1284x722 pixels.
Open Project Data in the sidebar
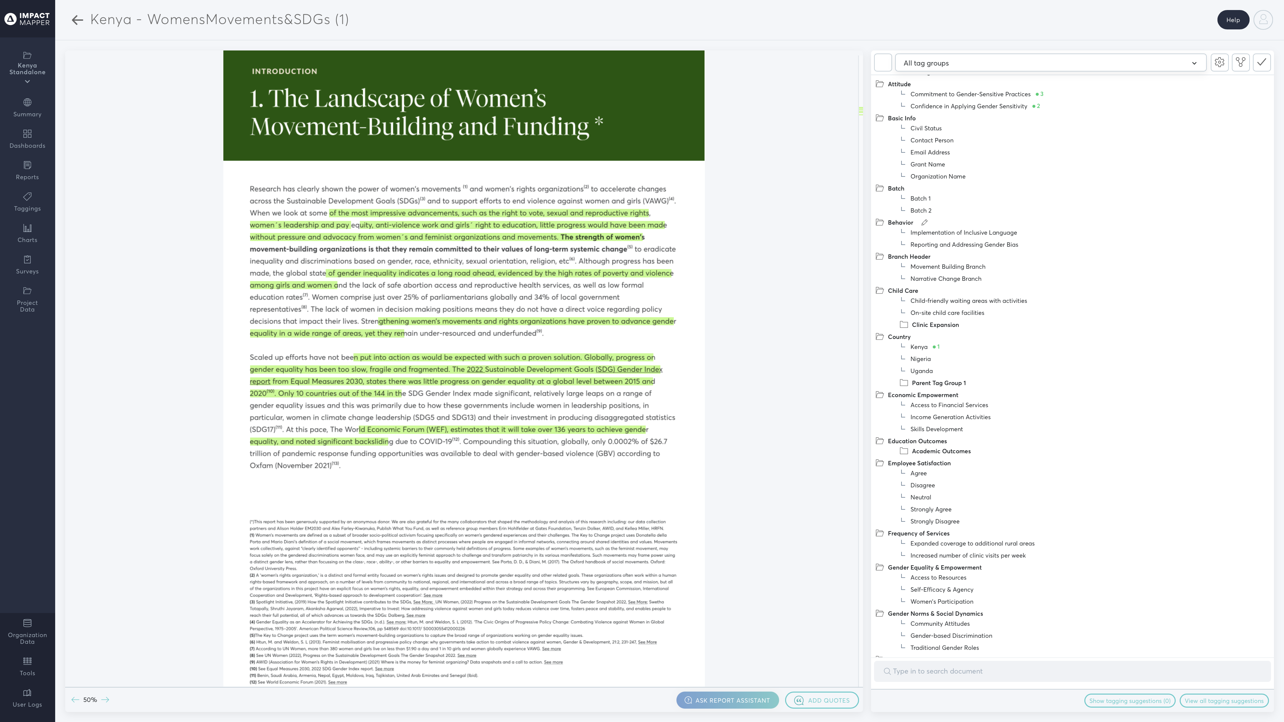click(27, 299)
